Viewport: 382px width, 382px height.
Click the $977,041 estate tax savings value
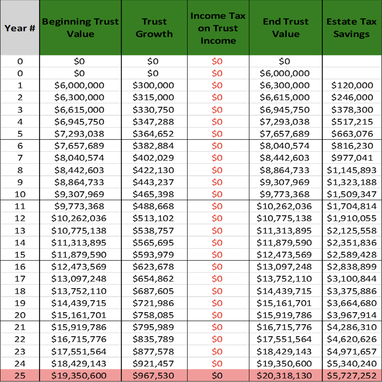click(x=352, y=158)
